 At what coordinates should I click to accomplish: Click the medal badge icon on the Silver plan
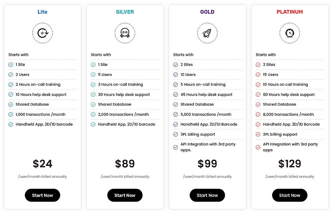coord(125,33)
